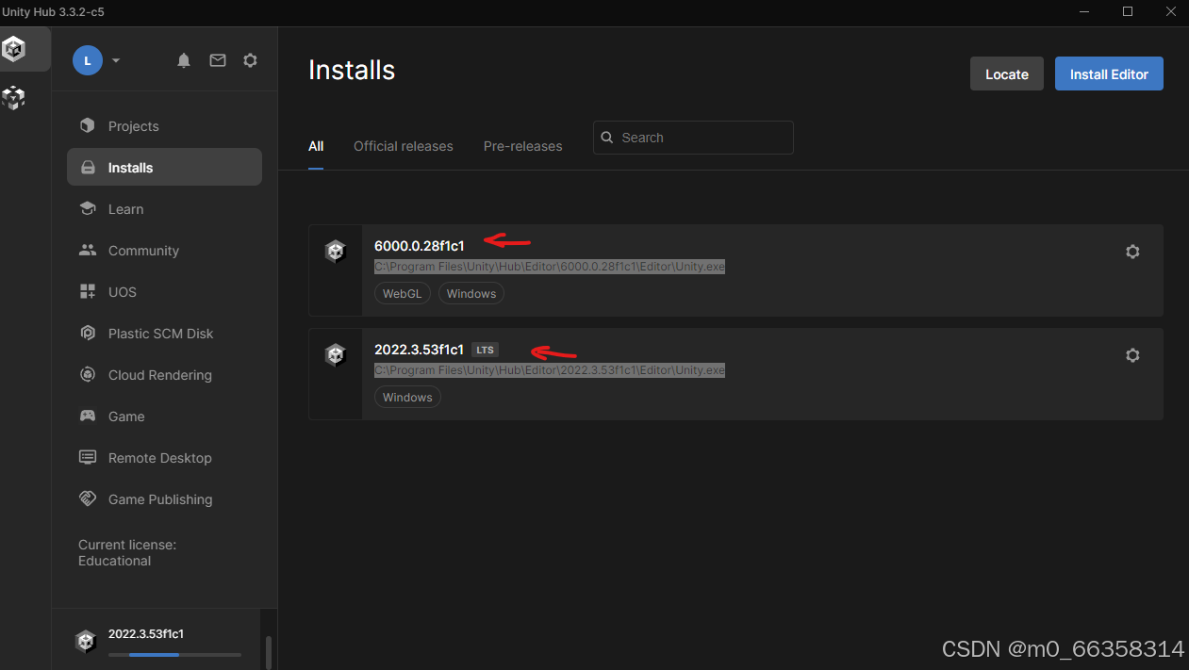
Task: Click Windows tag under 6000.0.28f1c1
Action: (x=471, y=294)
